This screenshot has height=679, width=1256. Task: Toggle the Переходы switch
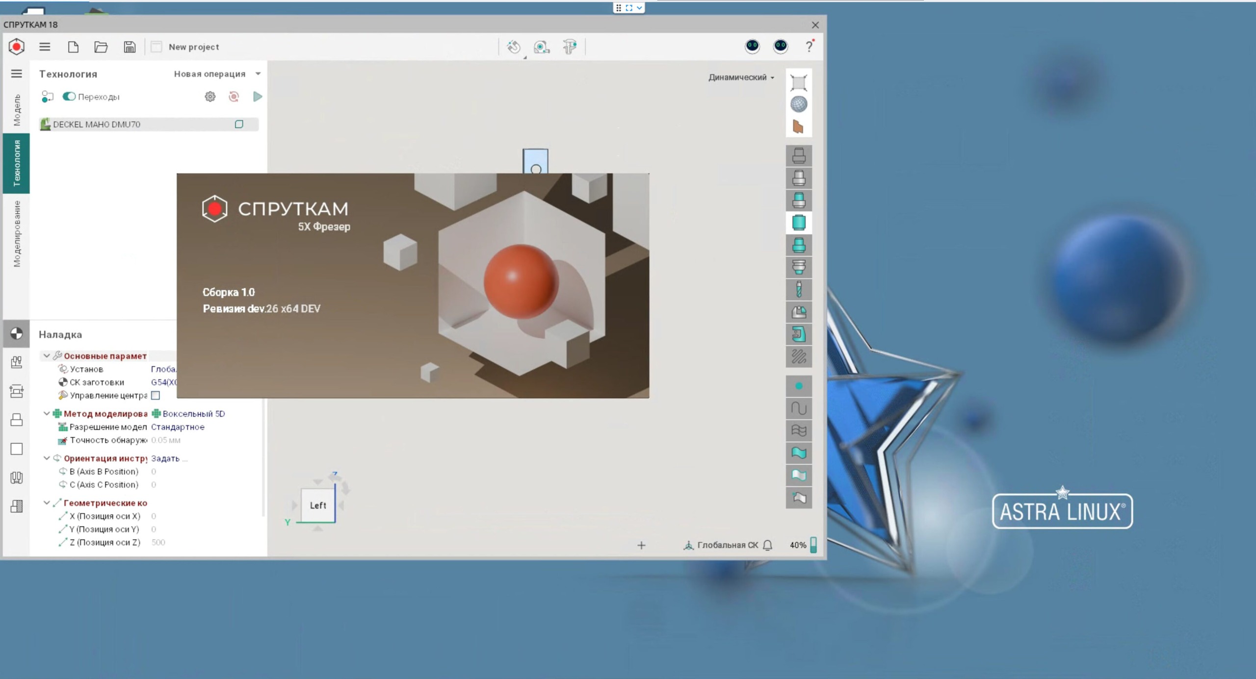tap(69, 97)
